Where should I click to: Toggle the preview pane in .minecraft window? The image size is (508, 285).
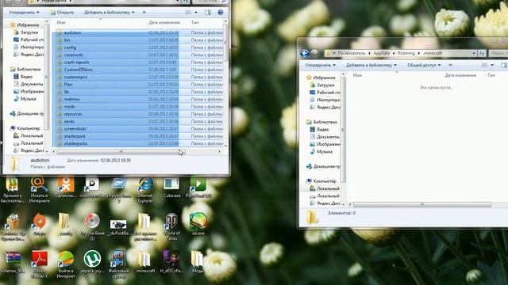504,65
